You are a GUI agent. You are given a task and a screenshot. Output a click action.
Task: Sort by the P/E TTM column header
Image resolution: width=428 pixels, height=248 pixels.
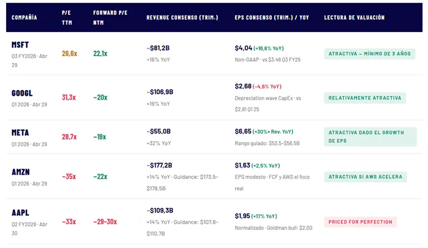(x=67, y=18)
